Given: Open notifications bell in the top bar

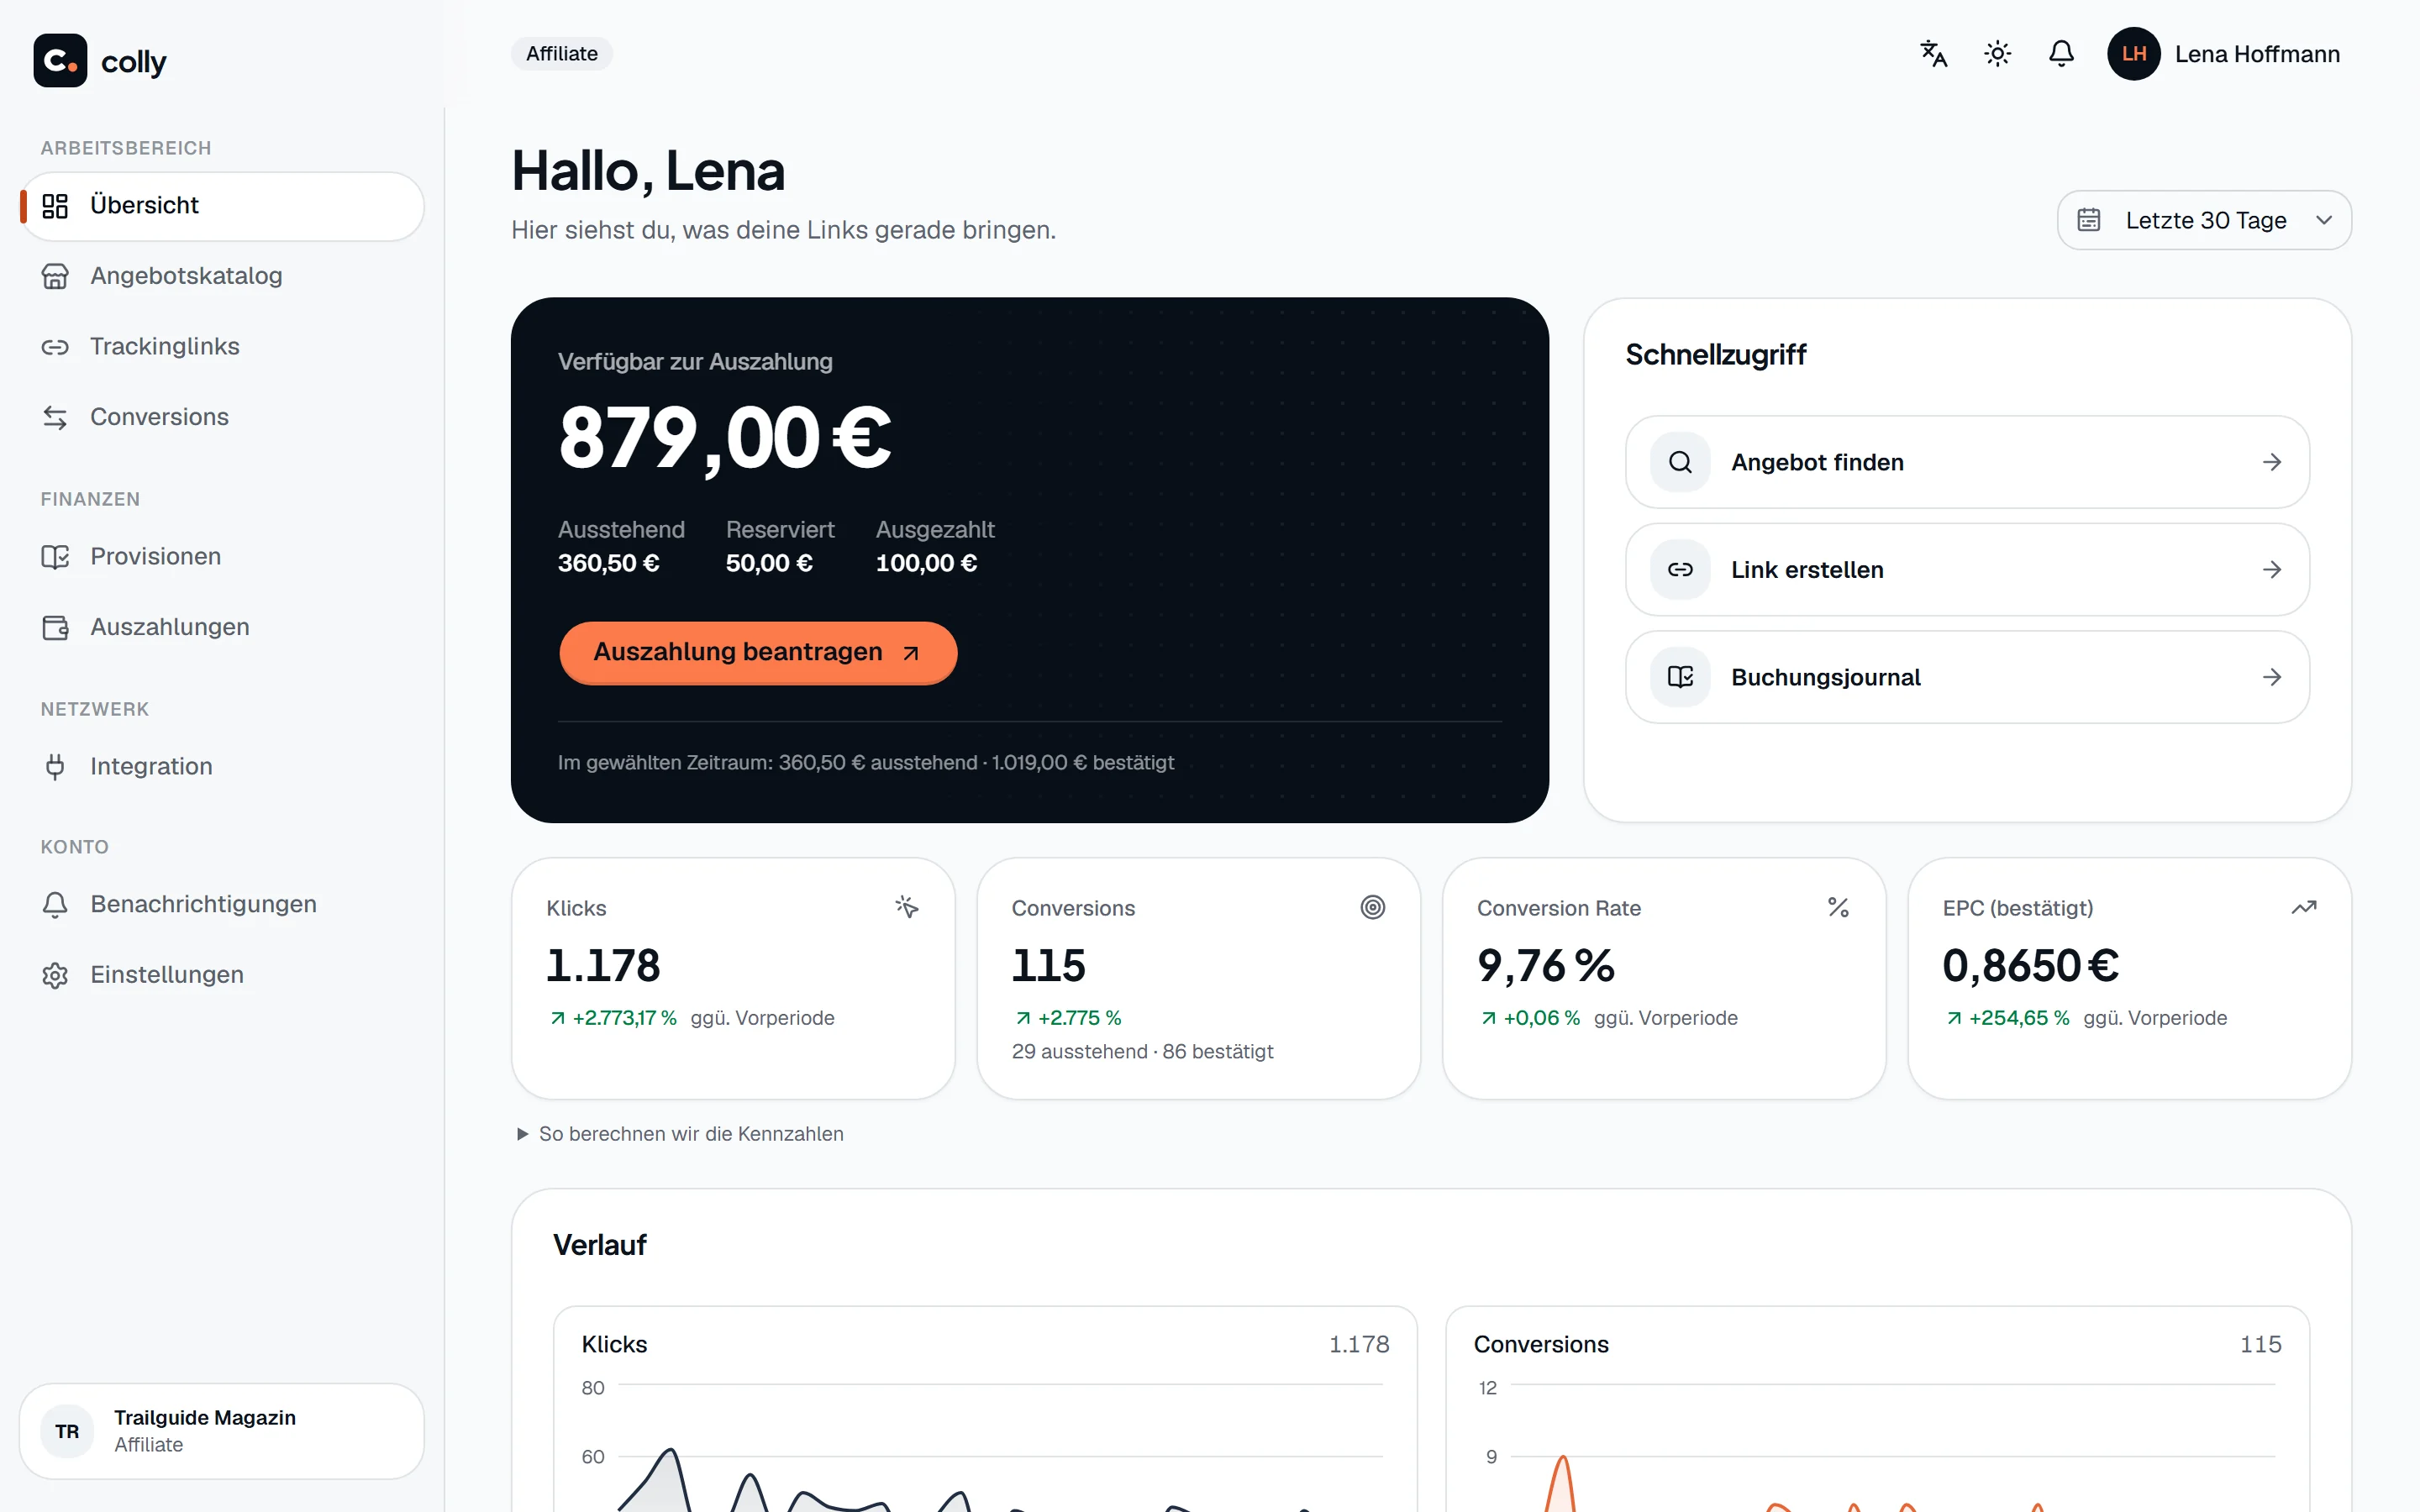Looking at the screenshot, I should tap(2061, 54).
